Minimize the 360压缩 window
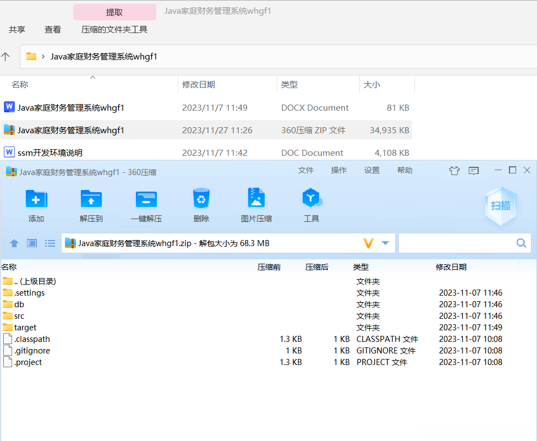 point(498,170)
